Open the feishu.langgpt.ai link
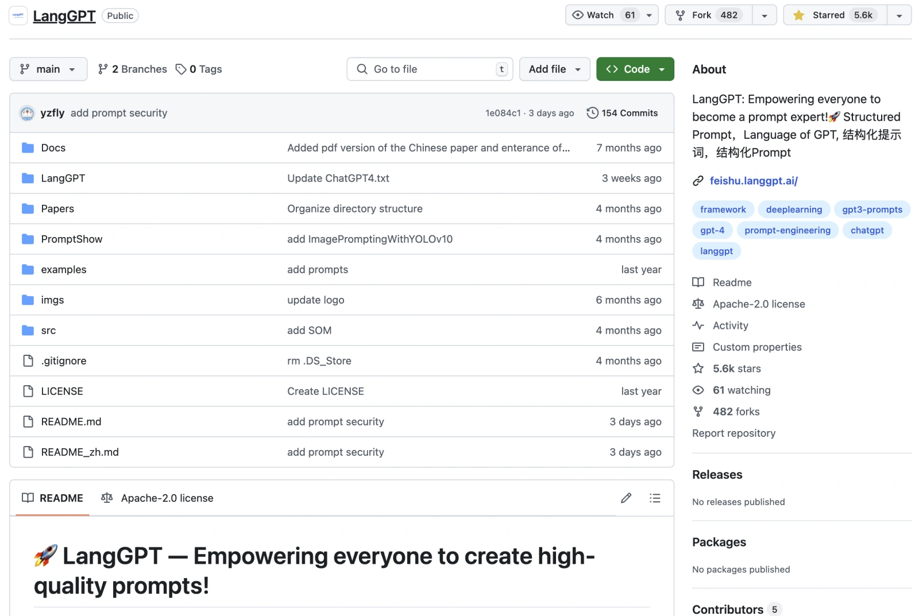The height and width of the screenshot is (616, 919). coord(753,181)
